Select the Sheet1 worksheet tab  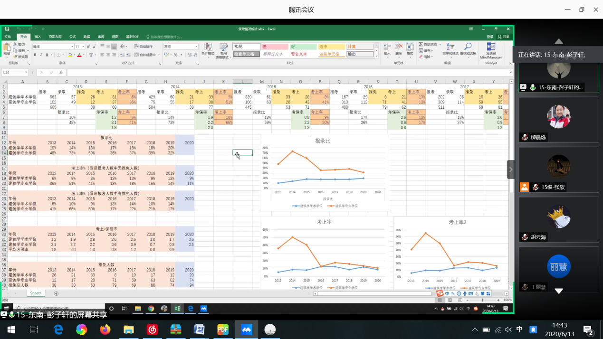click(36, 293)
